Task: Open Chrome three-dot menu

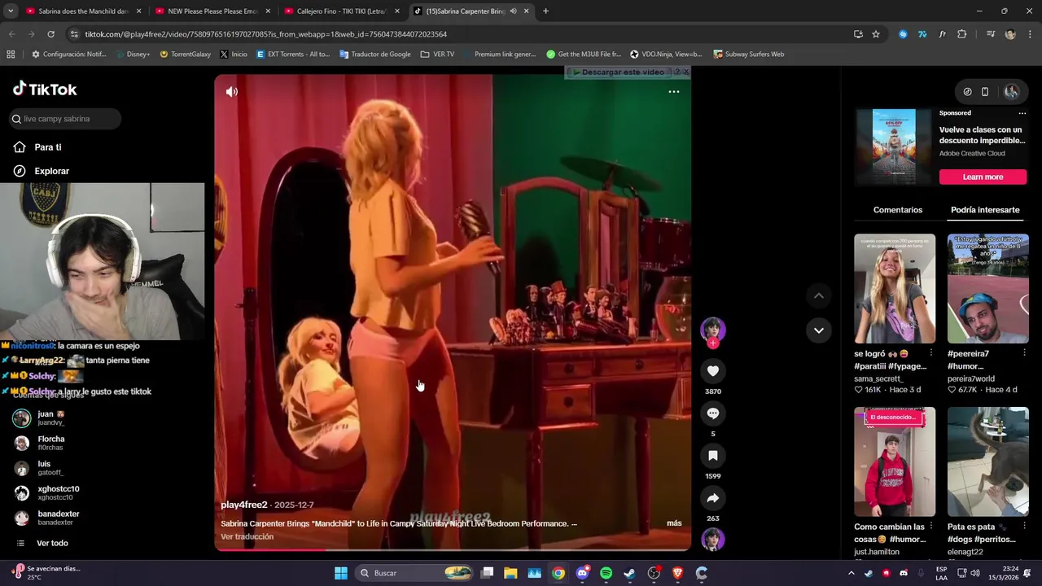Action: click(x=1030, y=34)
